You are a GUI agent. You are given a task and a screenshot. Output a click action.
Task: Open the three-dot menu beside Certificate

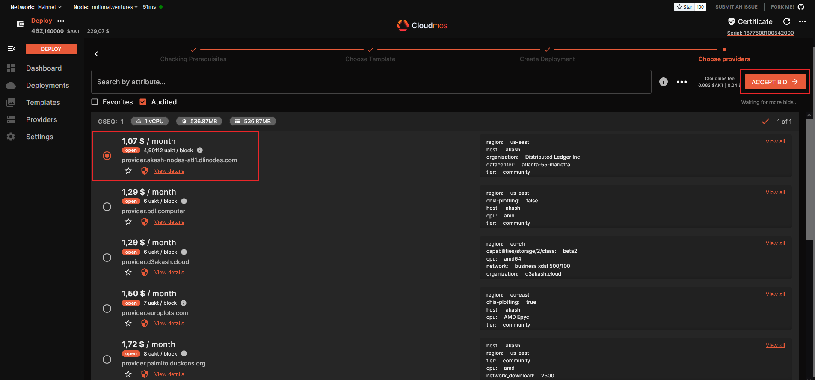(803, 21)
